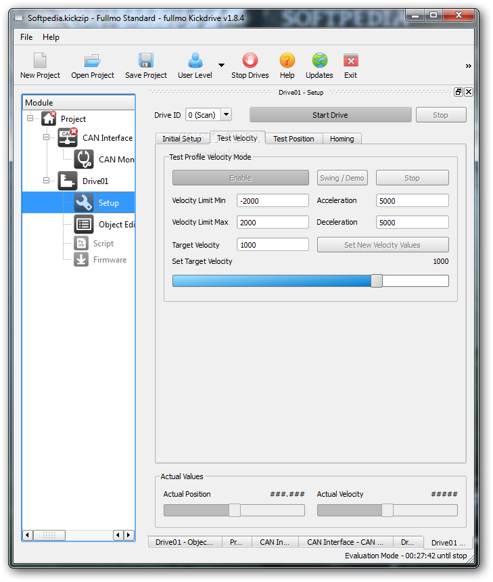The width and height of the screenshot is (493, 582).
Task: Click the Velocity Limit Min field
Action: coord(273,201)
